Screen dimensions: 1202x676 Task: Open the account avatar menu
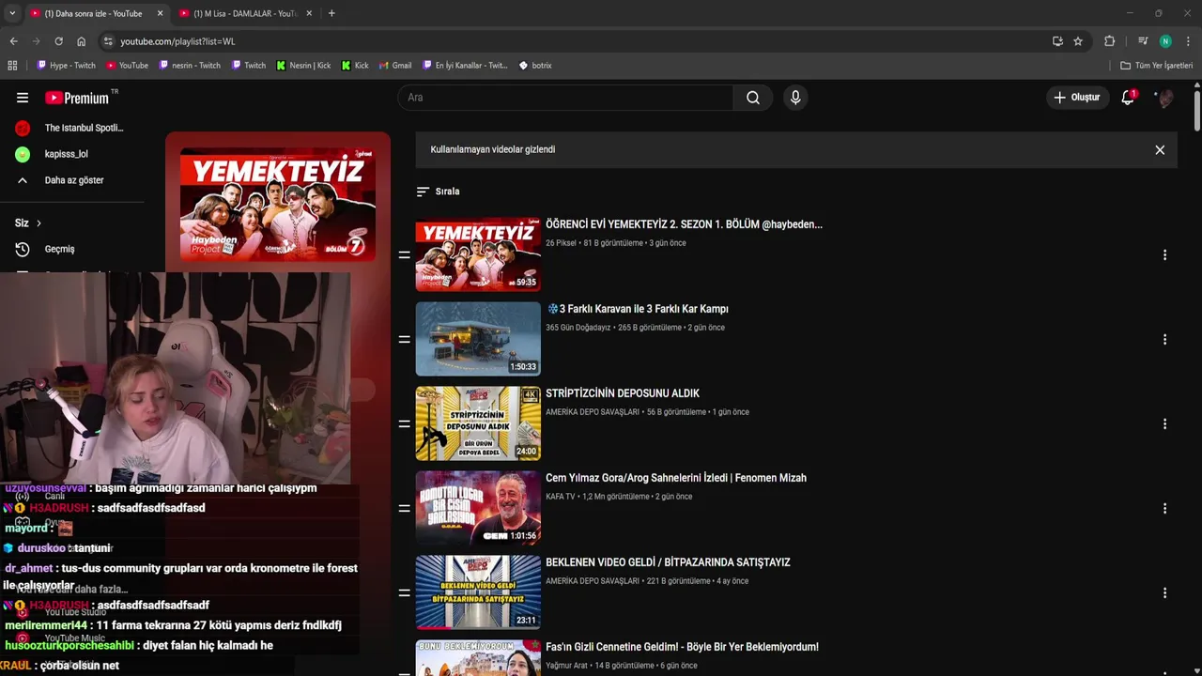click(1165, 98)
